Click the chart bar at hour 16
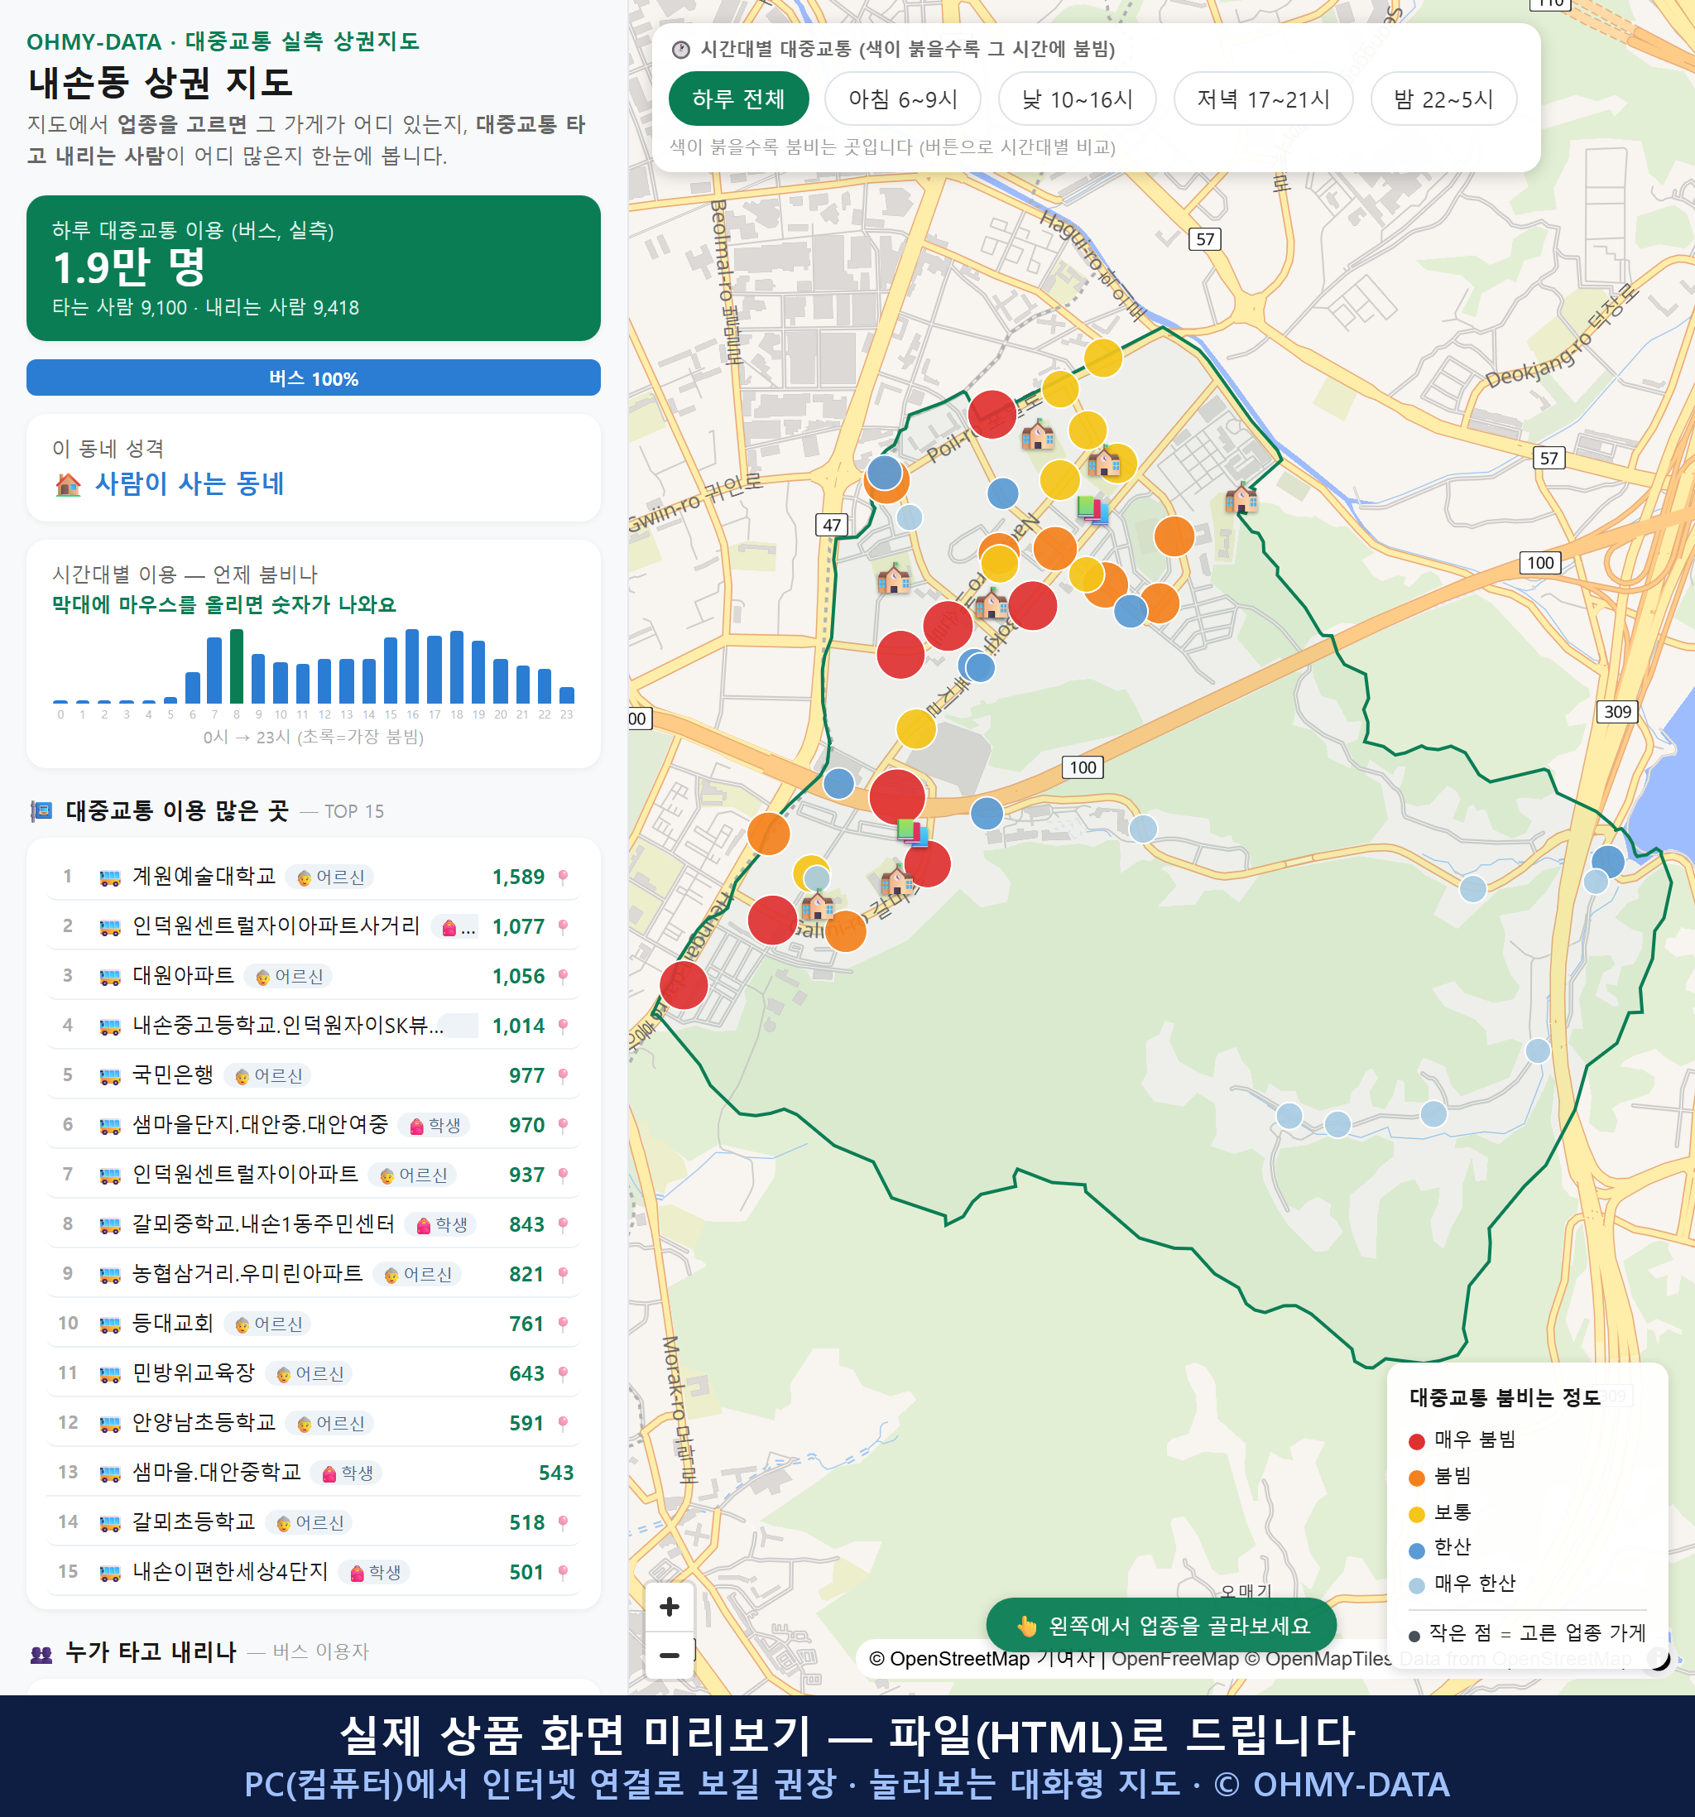Screen dimensions: 1695x1817 coord(412,666)
